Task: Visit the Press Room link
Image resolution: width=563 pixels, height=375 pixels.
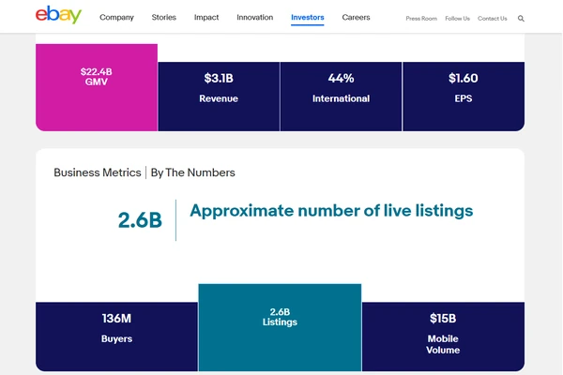Action: click(x=421, y=19)
